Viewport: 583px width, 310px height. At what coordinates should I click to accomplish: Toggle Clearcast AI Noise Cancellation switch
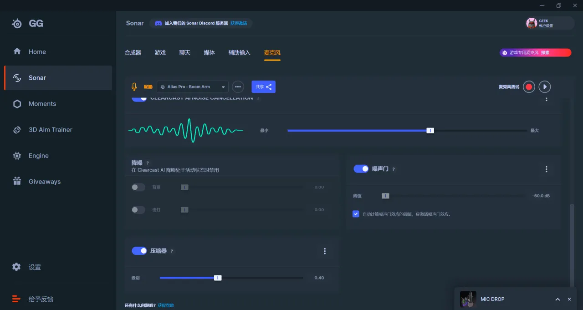point(139,99)
